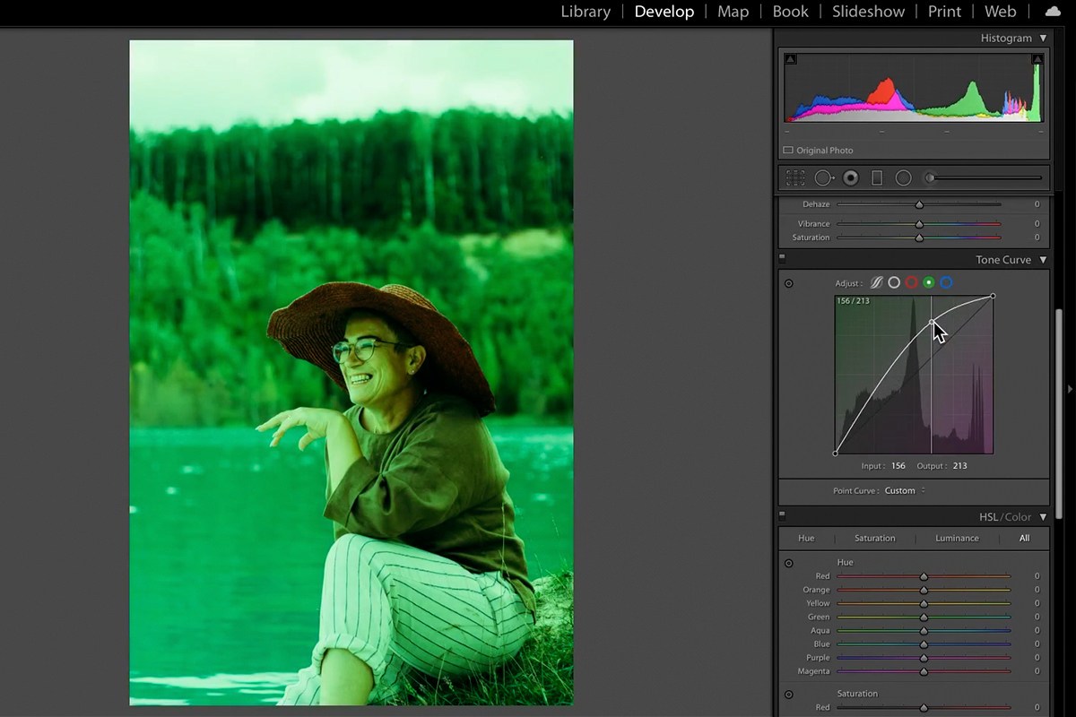Toggle the Tone Curve panel on/off switch
The width and height of the screenshot is (1076, 717).
click(782, 257)
